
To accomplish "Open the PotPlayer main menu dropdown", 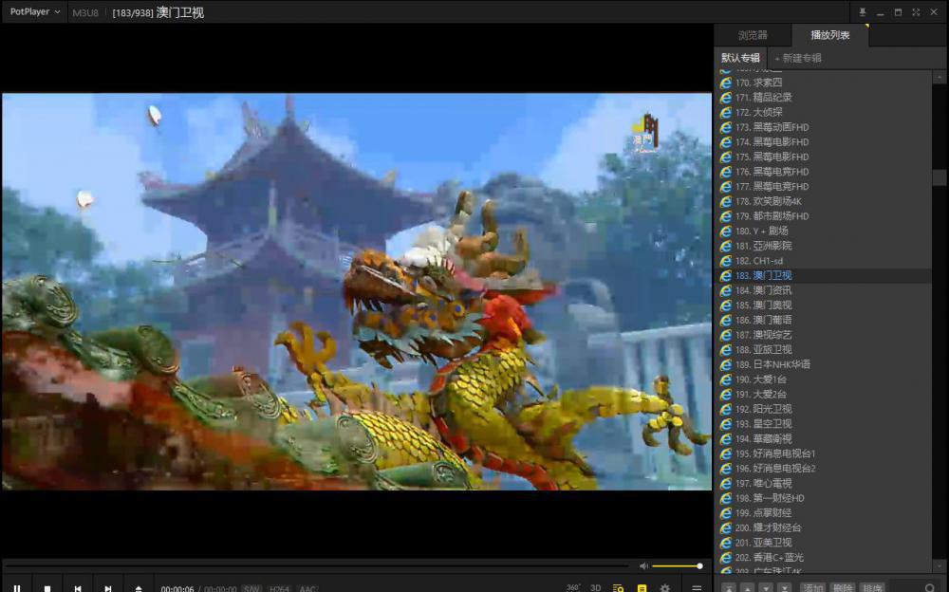I will click(x=35, y=11).
